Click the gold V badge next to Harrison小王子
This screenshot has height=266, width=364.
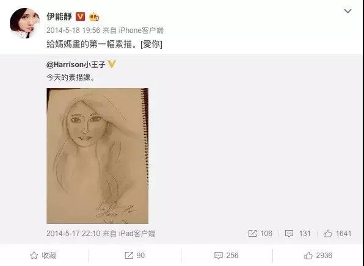click(112, 64)
